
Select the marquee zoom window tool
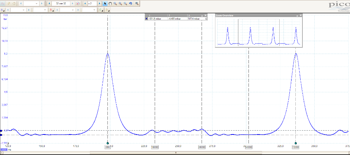[x=115, y=3]
